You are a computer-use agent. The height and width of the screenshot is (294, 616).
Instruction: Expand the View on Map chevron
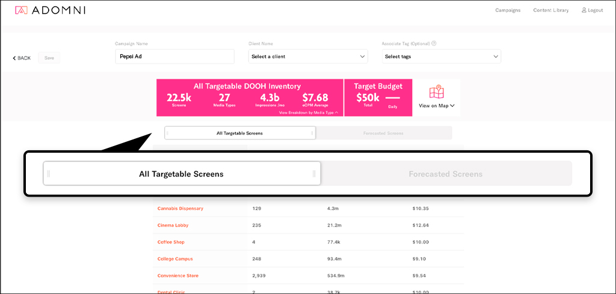click(452, 106)
